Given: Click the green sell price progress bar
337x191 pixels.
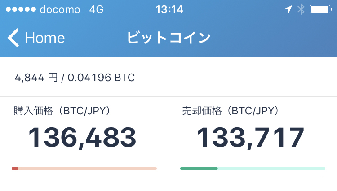Looking at the screenshot, I should click(253, 169).
